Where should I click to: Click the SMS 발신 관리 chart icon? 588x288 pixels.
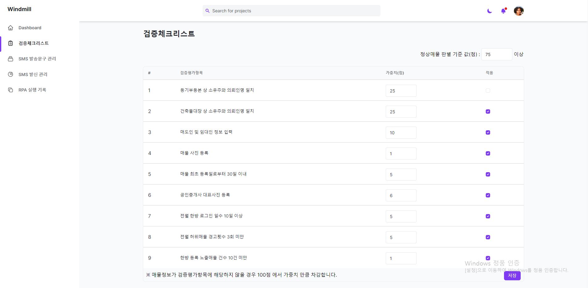(10, 74)
